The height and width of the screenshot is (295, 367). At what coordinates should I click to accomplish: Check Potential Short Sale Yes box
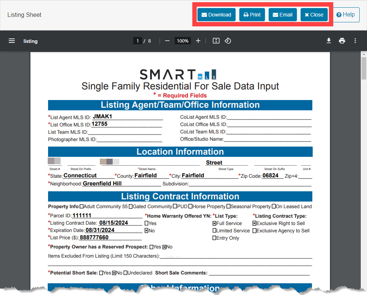click(101, 273)
